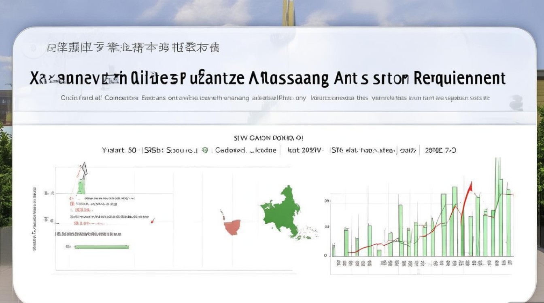Open the '2010E 7.0' legend option
The height and width of the screenshot is (303, 544).
pyautogui.click(x=440, y=150)
